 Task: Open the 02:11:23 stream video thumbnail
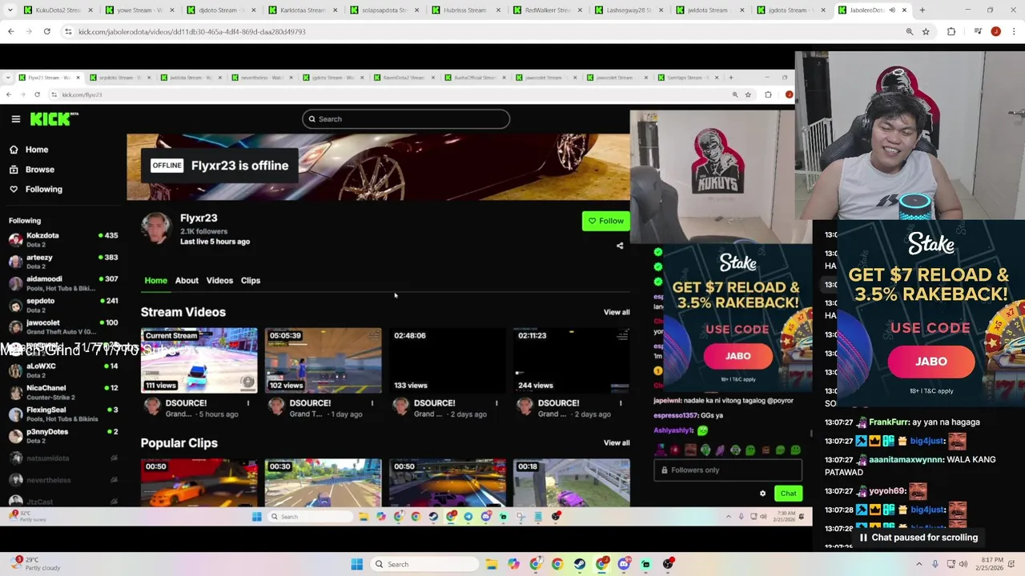pyautogui.click(x=571, y=360)
